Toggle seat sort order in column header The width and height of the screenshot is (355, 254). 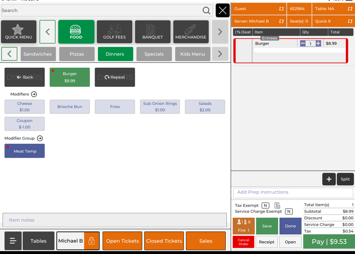(243, 32)
